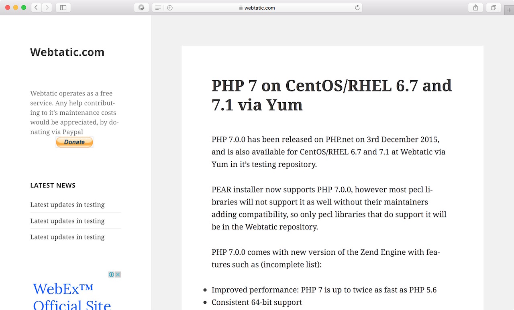Show all tabs overview
The width and height of the screenshot is (514, 310).
[494, 8]
